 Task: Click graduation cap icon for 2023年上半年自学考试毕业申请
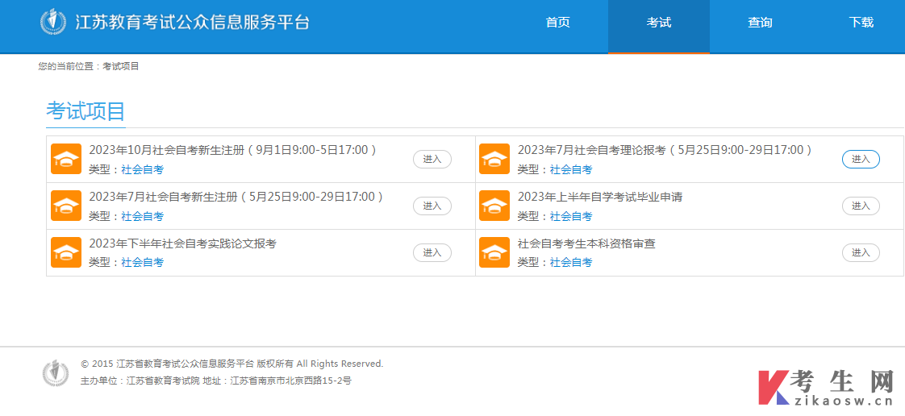tap(494, 206)
